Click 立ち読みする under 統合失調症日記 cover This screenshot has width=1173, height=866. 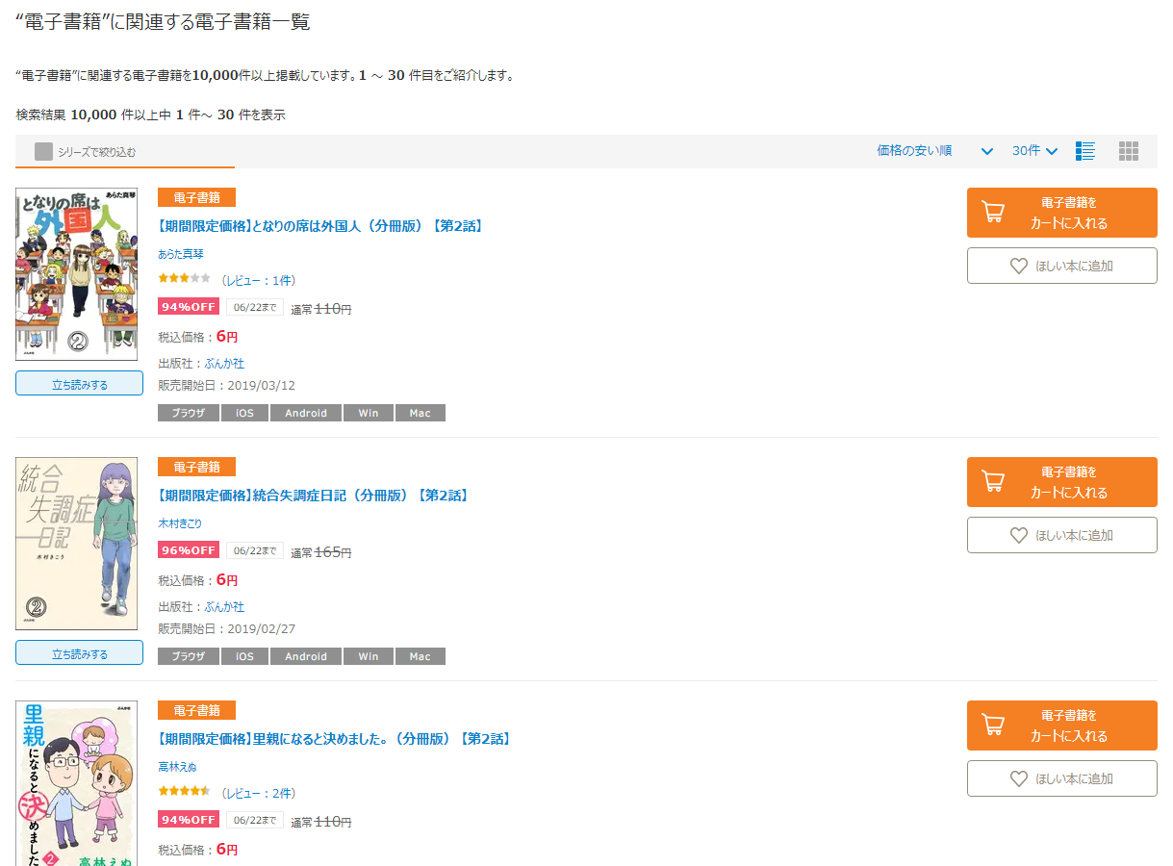click(79, 653)
